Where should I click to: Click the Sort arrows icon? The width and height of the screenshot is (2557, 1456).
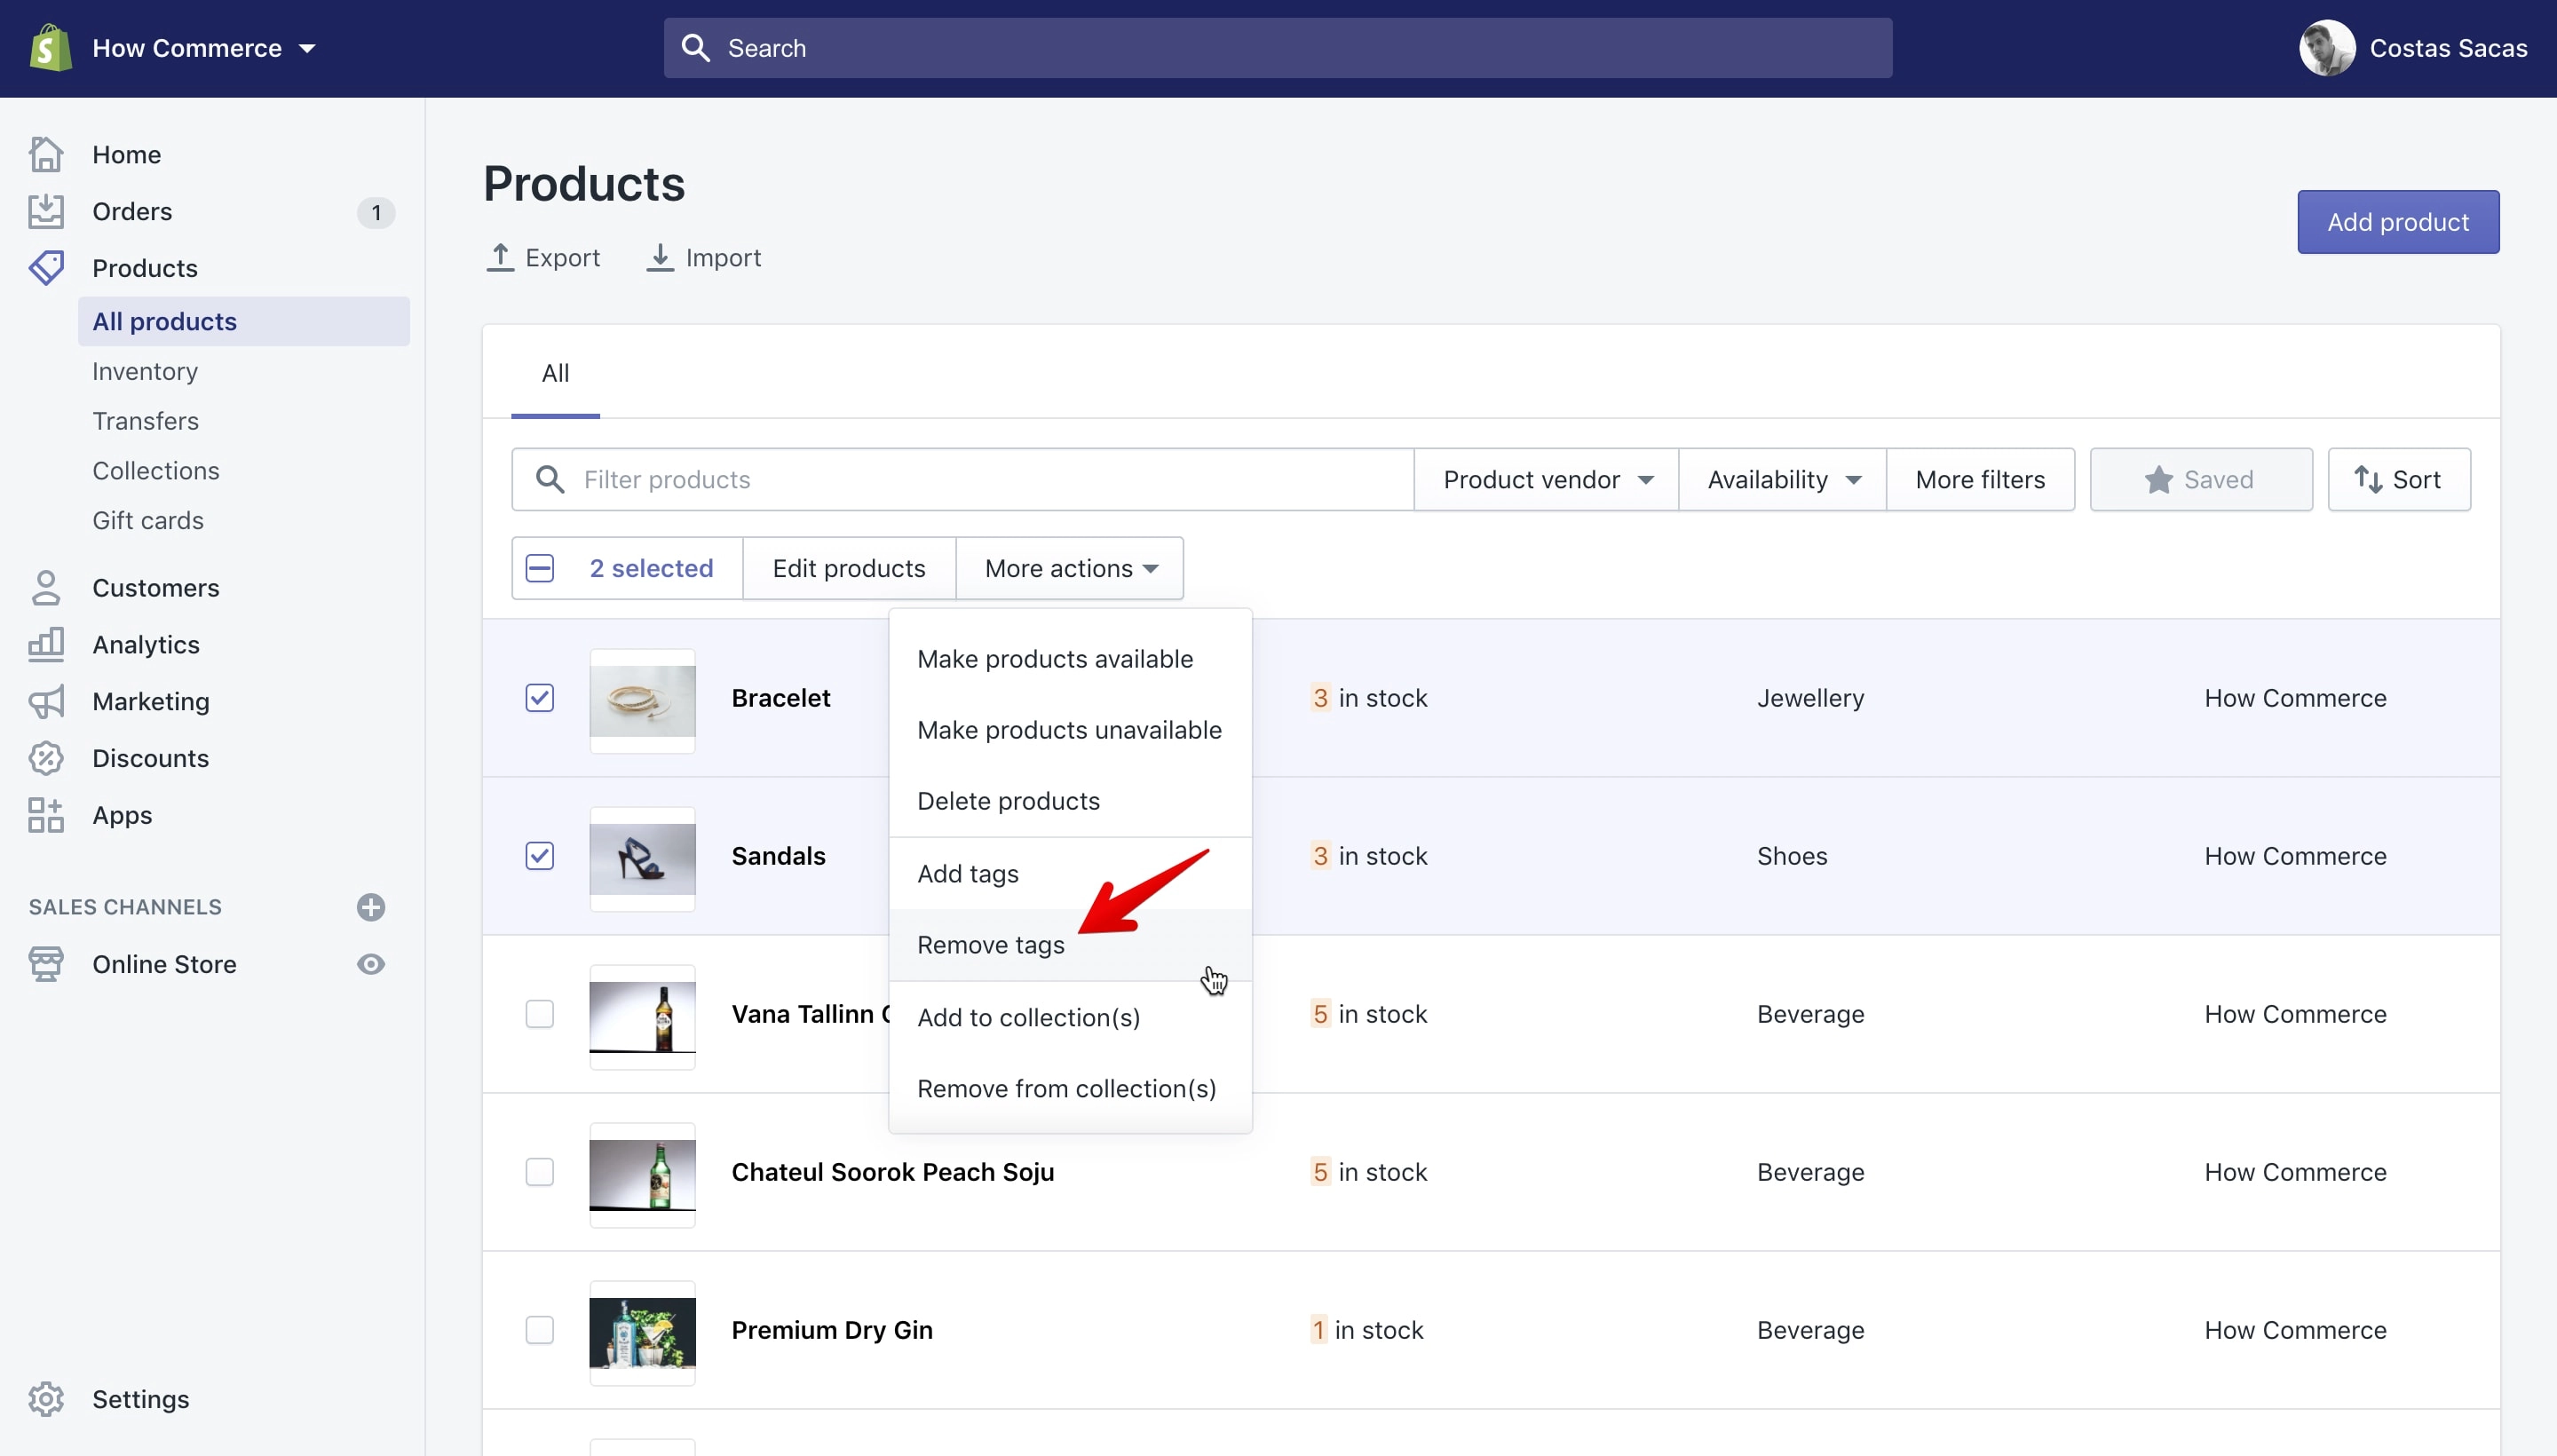(2367, 479)
